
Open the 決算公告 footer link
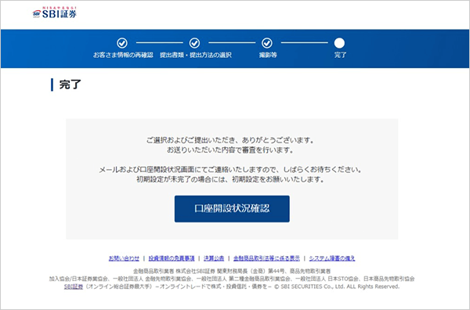pyautogui.click(x=214, y=258)
